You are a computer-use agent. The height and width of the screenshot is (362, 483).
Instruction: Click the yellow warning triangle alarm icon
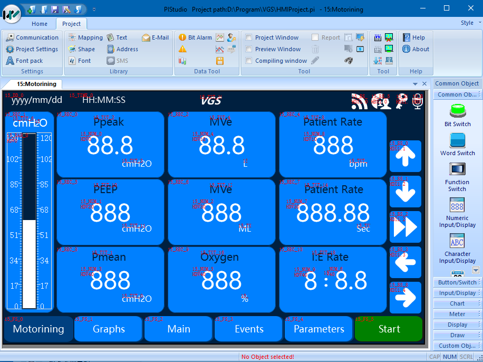182,49
